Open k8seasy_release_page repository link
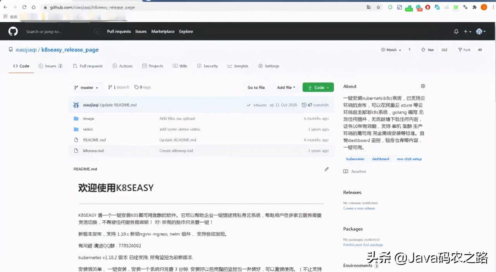This screenshot has height=272, width=496. click(70, 50)
